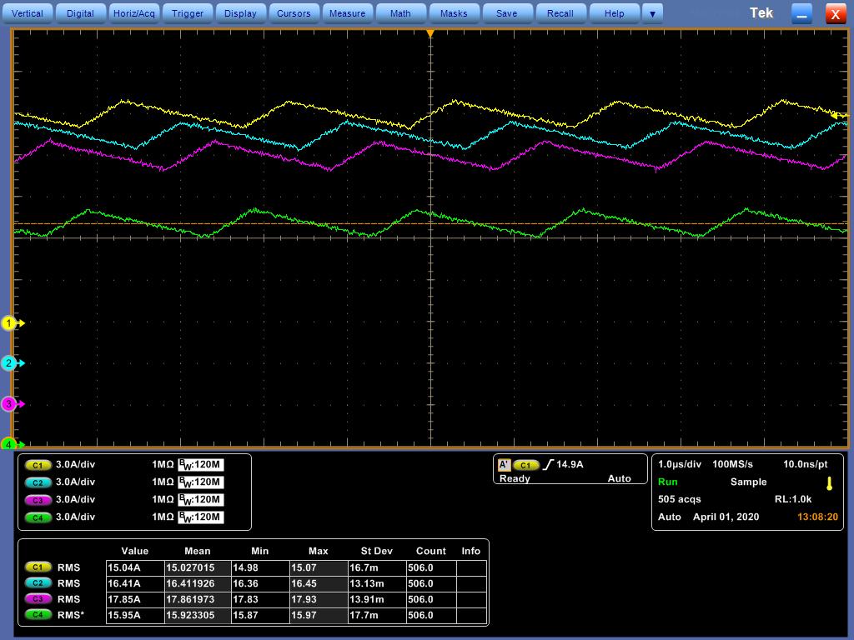The width and height of the screenshot is (854, 640).
Task: Click the yellow thermometer status icon
Action: pos(828,482)
